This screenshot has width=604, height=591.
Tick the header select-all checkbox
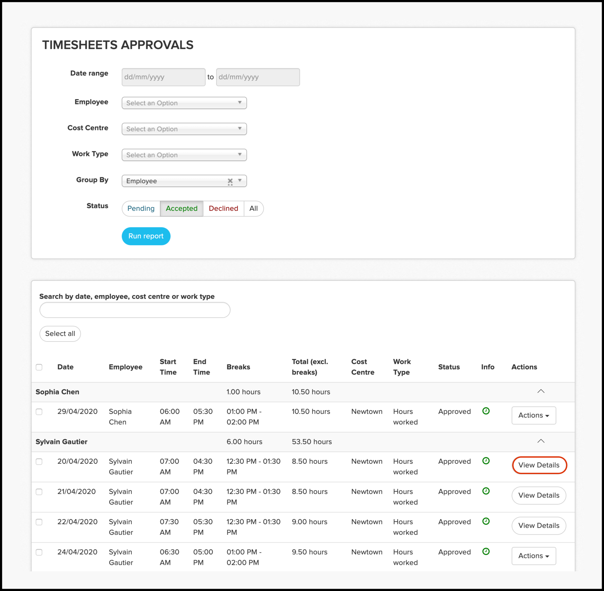coord(39,367)
